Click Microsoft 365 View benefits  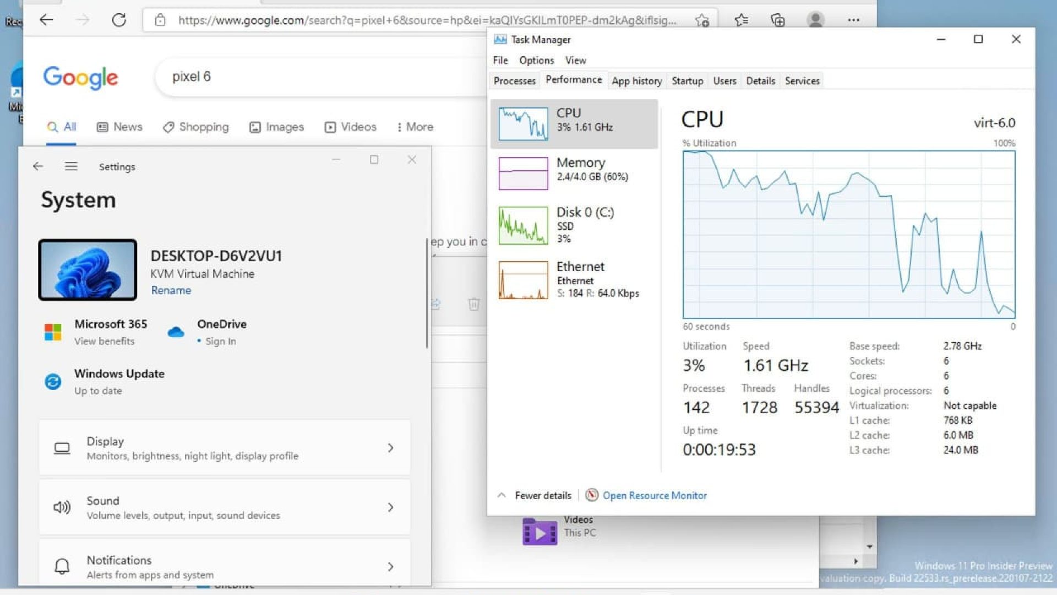pyautogui.click(x=105, y=342)
